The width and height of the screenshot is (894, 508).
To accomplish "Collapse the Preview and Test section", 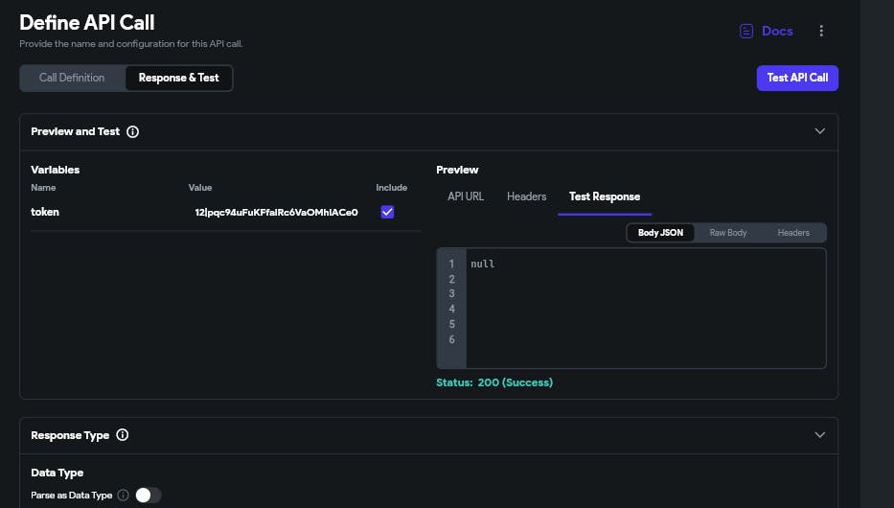I will 820,131.
